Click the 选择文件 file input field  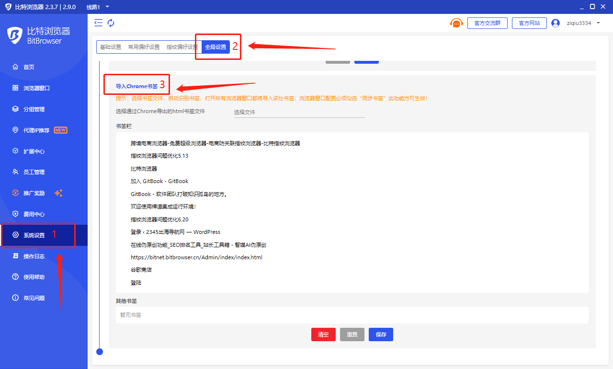(299, 112)
